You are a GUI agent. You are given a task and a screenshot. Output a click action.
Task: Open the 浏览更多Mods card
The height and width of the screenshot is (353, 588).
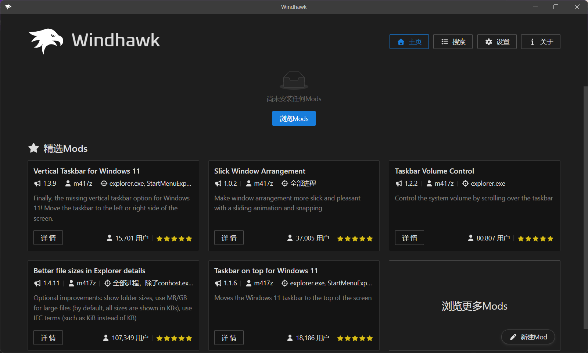coord(474,306)
